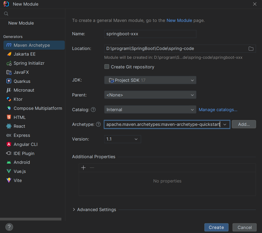Select the JavaFX generator icon
This screenshot has height=233, width=262.
9,72
